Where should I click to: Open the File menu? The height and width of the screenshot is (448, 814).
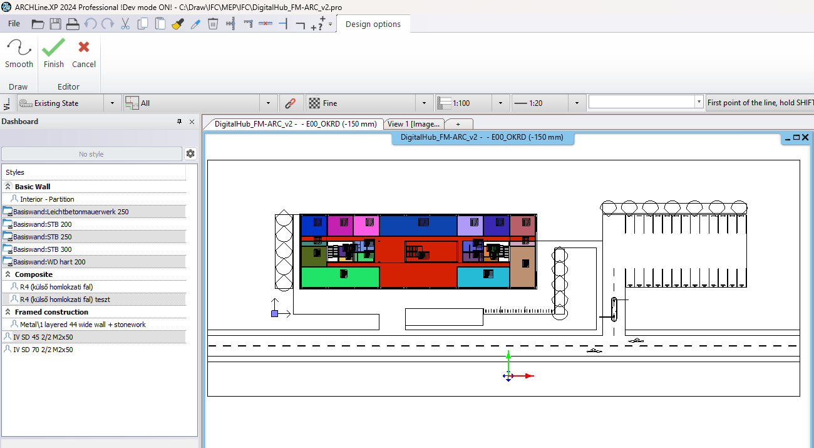pos(13,23)
